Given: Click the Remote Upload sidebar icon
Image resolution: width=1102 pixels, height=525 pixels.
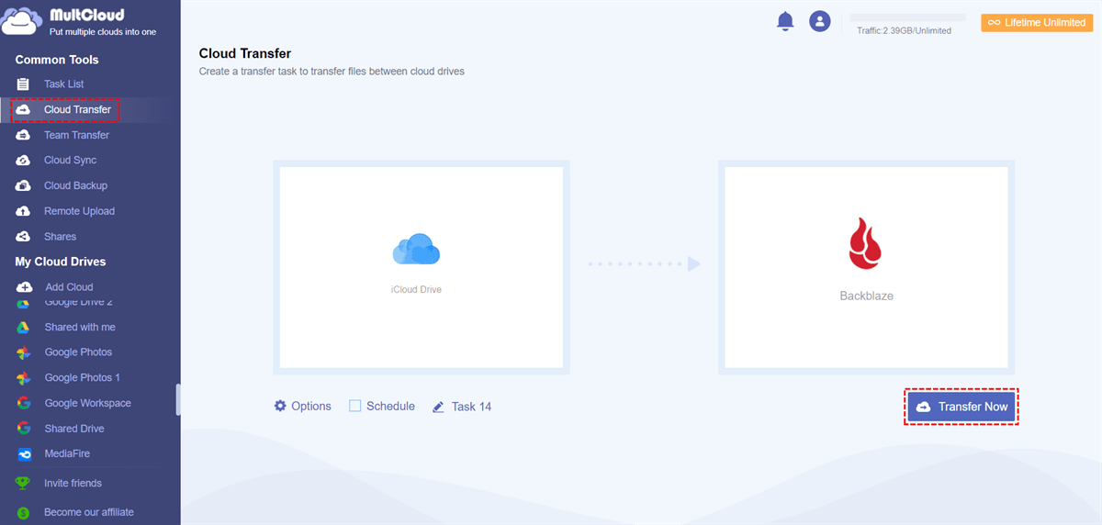Looking at the screenshot, I should tap(24, 211).
